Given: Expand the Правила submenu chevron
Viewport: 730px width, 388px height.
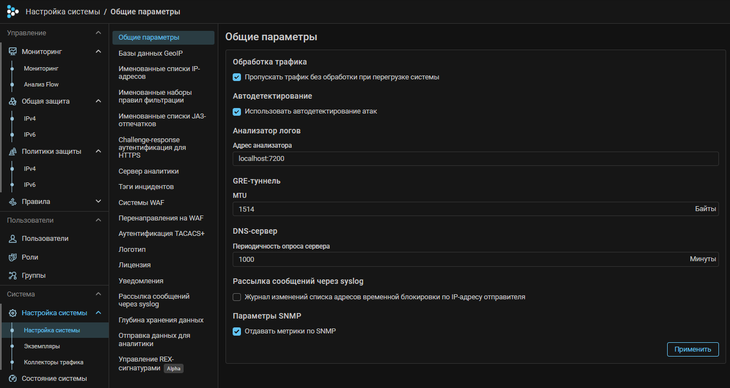Looking at the screenshot, I should pos(98,202).
